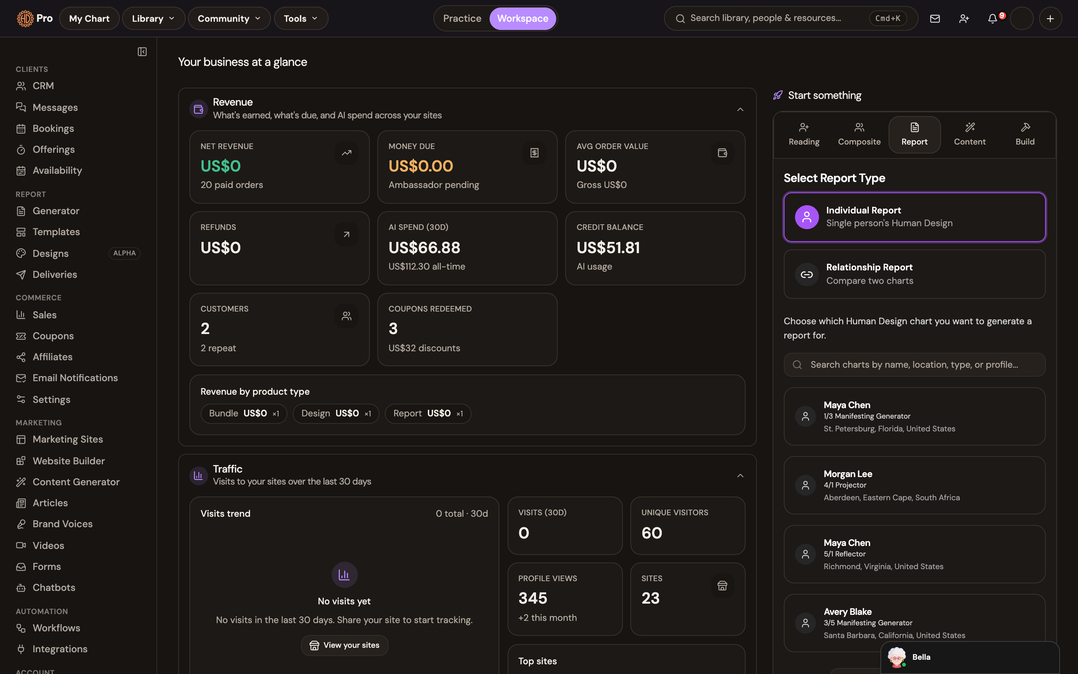This screenshot has width=1078, height=674.
Task: Click Morgan Lee avatar icon
Action: coord(806,485)
